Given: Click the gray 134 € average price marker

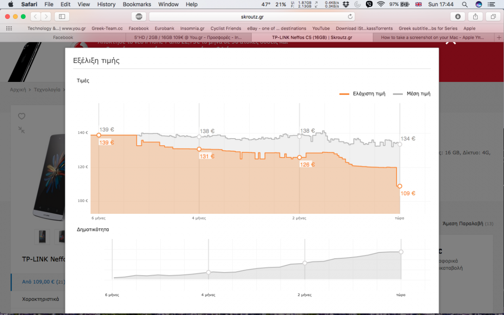Looking at the screenshot, I should pyautogui.click(x=400, y=144).
